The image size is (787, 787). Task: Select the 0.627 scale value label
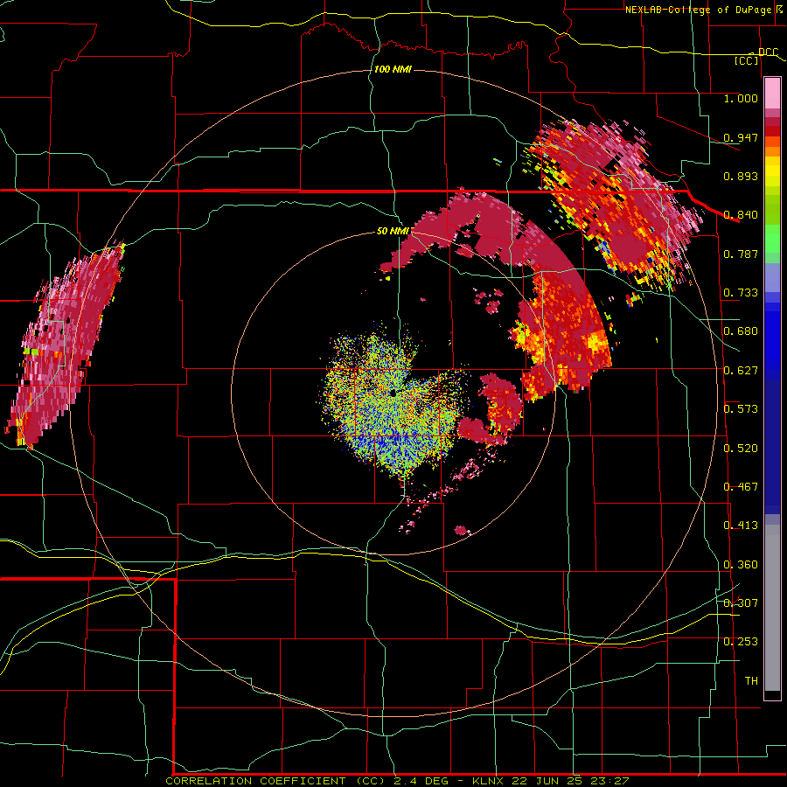click(741, 371)
